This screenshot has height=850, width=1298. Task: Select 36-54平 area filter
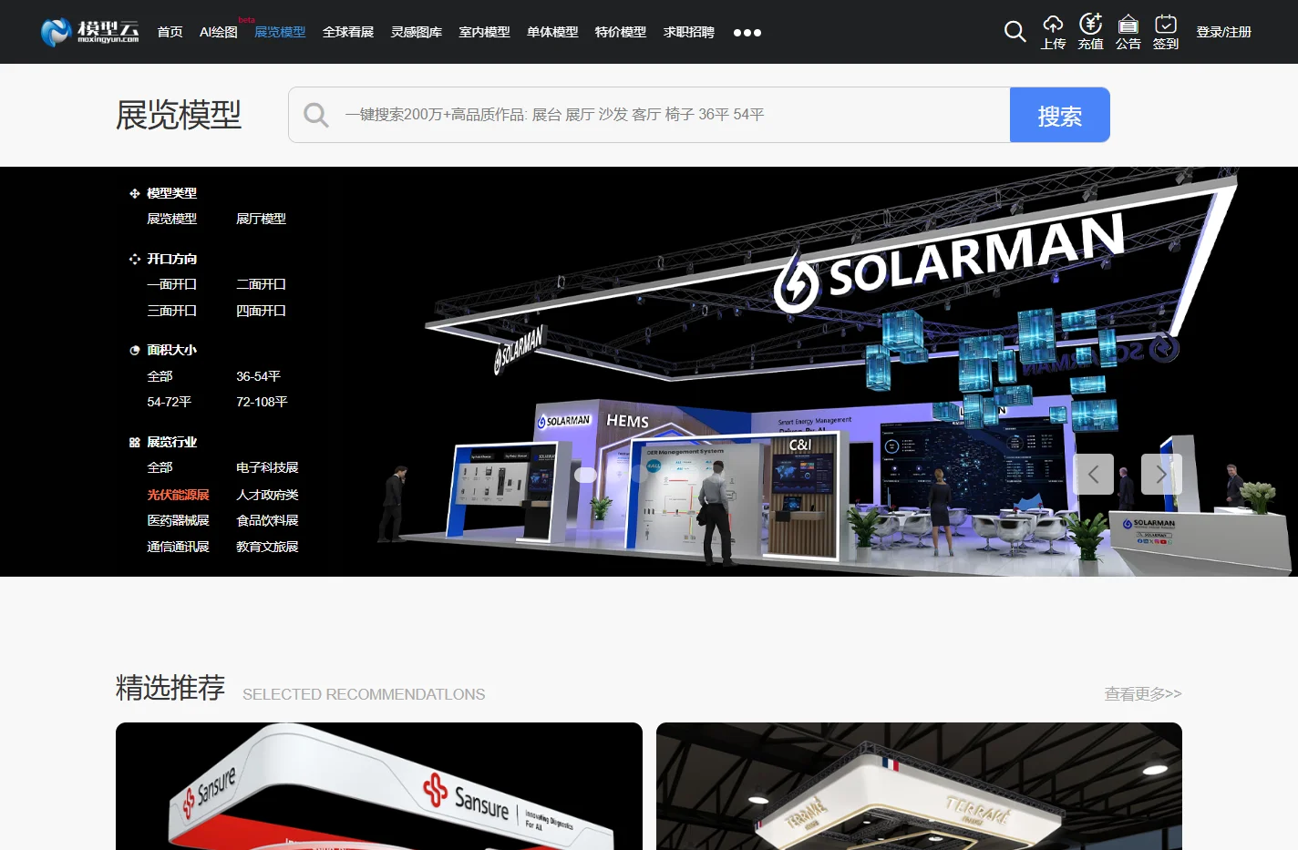(259, 376)
